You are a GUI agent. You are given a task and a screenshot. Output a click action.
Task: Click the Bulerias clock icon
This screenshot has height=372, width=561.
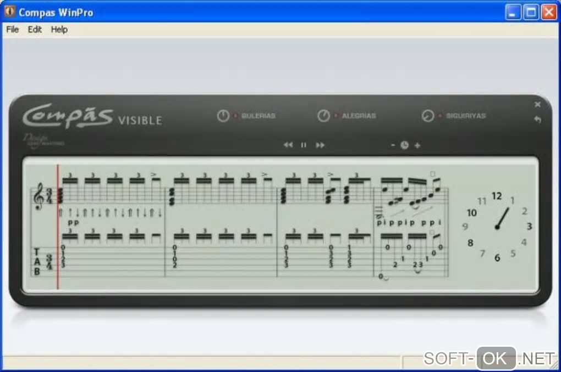tap(223, 116)
